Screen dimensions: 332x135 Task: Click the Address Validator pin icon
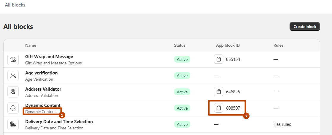(13, 92)
